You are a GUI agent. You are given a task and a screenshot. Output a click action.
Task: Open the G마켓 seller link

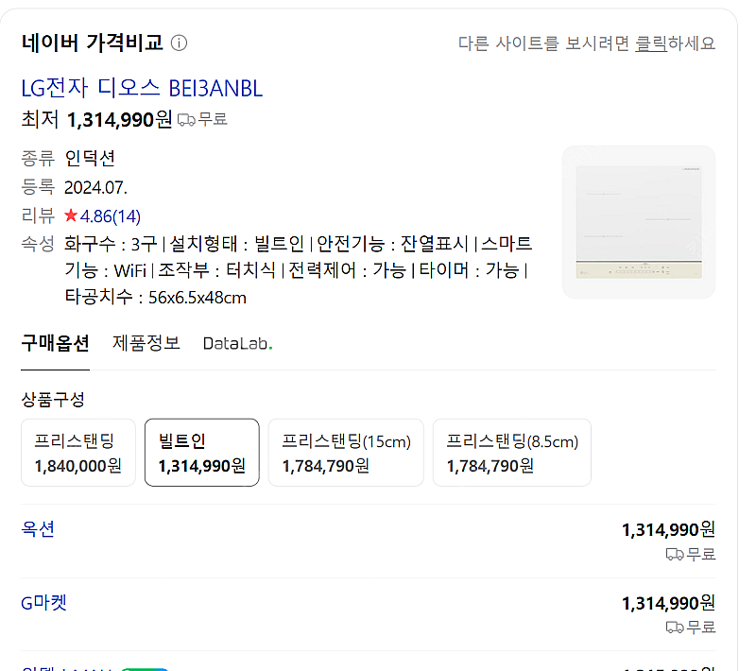click(43, 603)
